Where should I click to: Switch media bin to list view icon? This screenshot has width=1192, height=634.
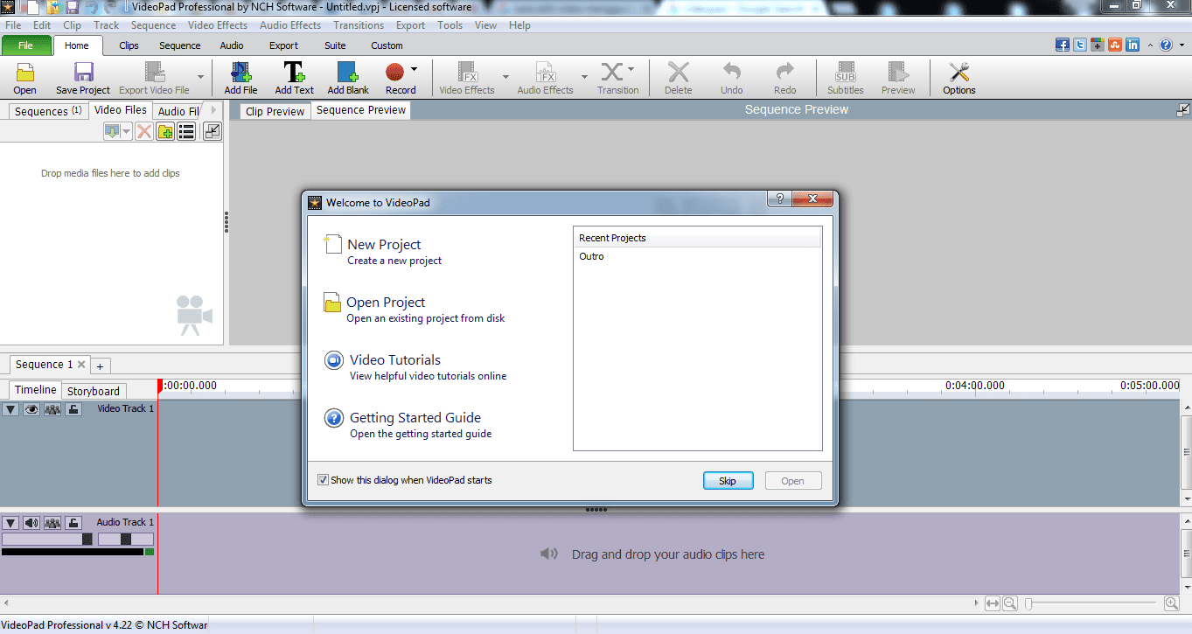pos(186,132)
